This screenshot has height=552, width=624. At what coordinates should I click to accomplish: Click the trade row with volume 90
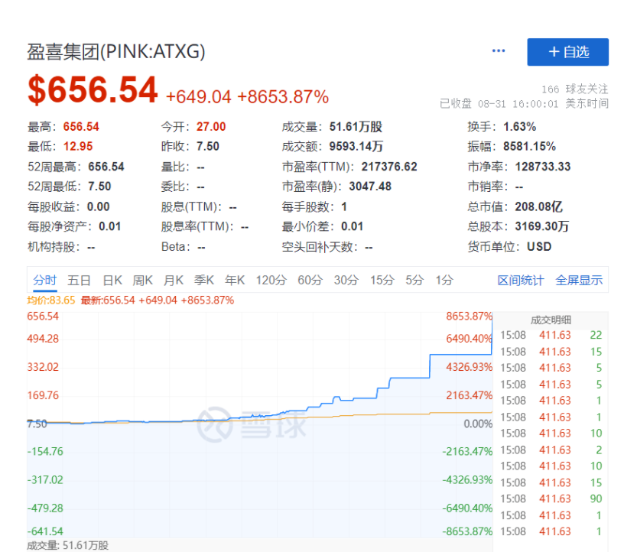(x=551, y=498)
